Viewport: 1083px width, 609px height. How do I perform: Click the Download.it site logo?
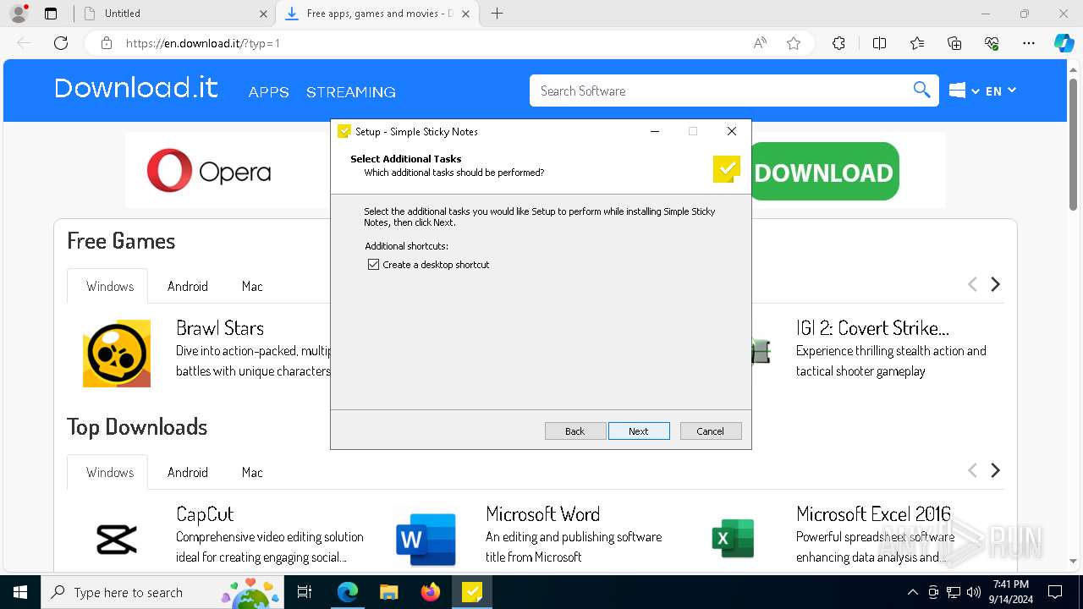click(136, 88)
